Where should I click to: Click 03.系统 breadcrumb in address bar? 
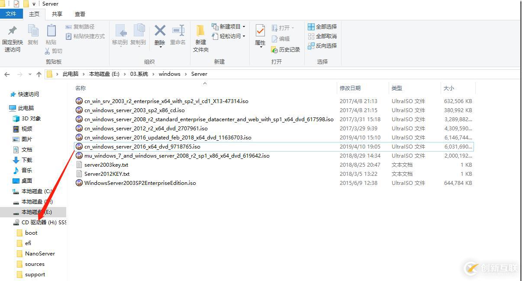pyautogui.click(x=139, y=74)
